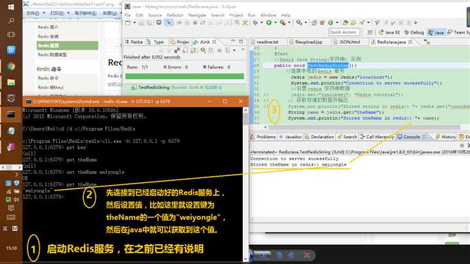Minimize the JUnit view panel
This screenshot has width=470, height=264.
coord(233,41)
